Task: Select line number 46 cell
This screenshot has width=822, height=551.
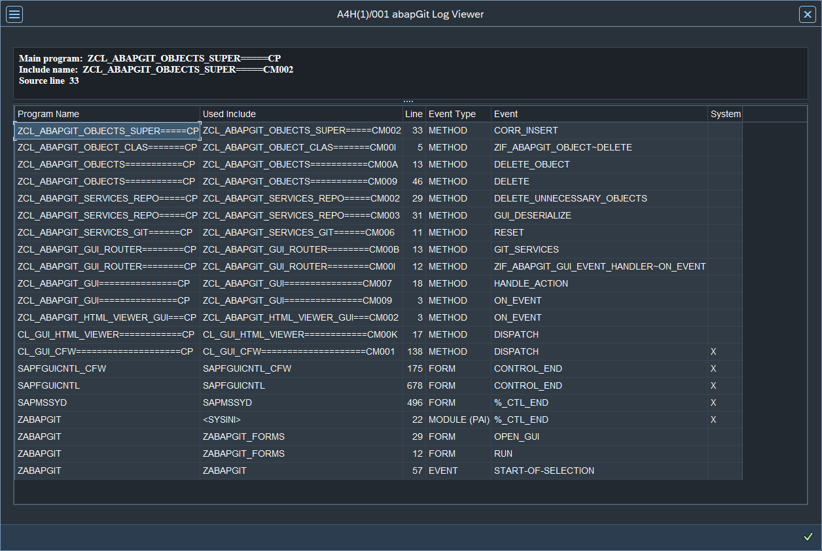Action: (414, 181)
